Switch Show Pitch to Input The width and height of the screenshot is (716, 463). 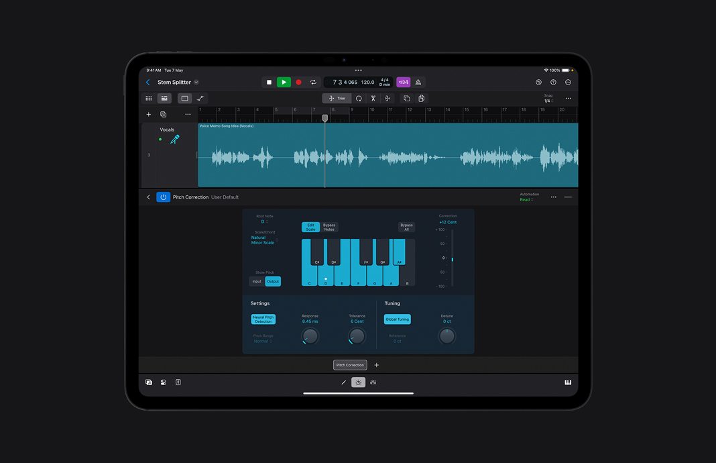coord(257,281)
